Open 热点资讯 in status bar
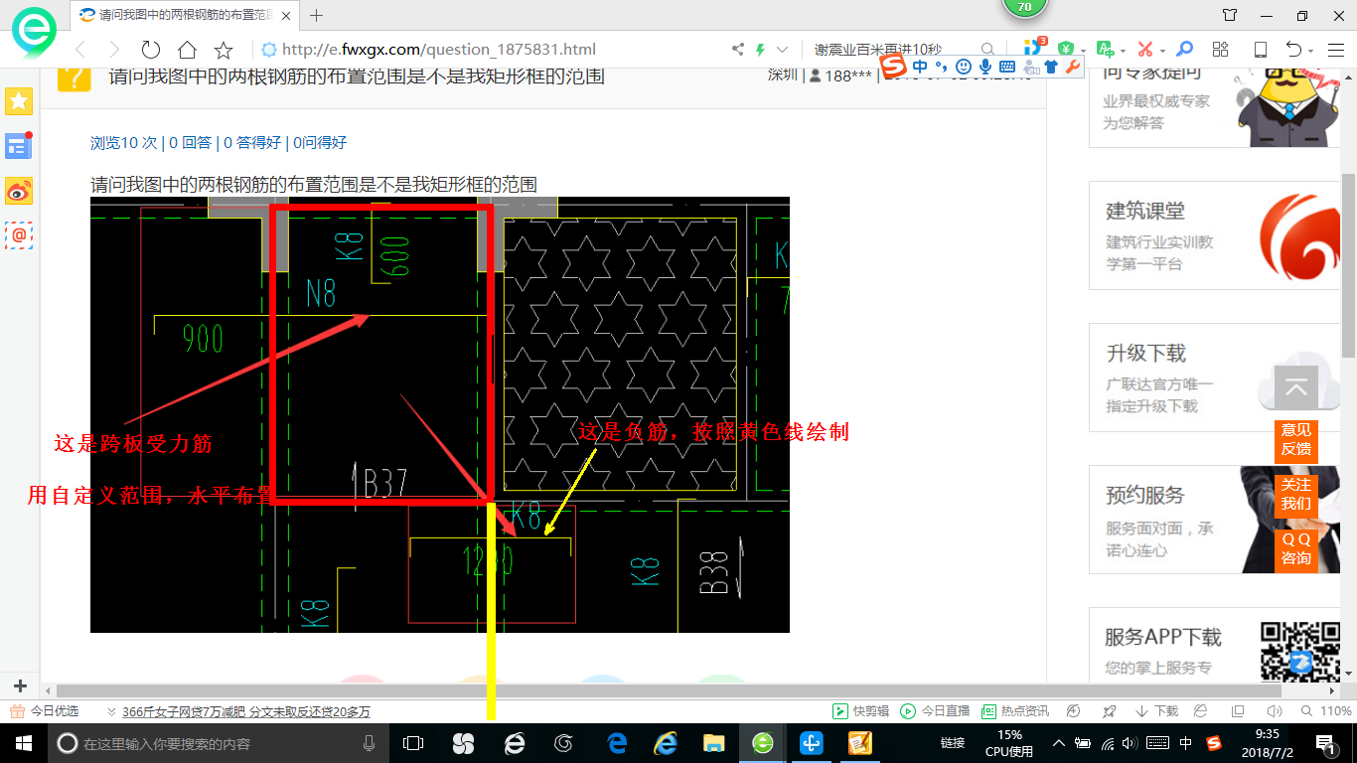Image resolution: width=1357 pixels, height=763 pixels. 1015,711
